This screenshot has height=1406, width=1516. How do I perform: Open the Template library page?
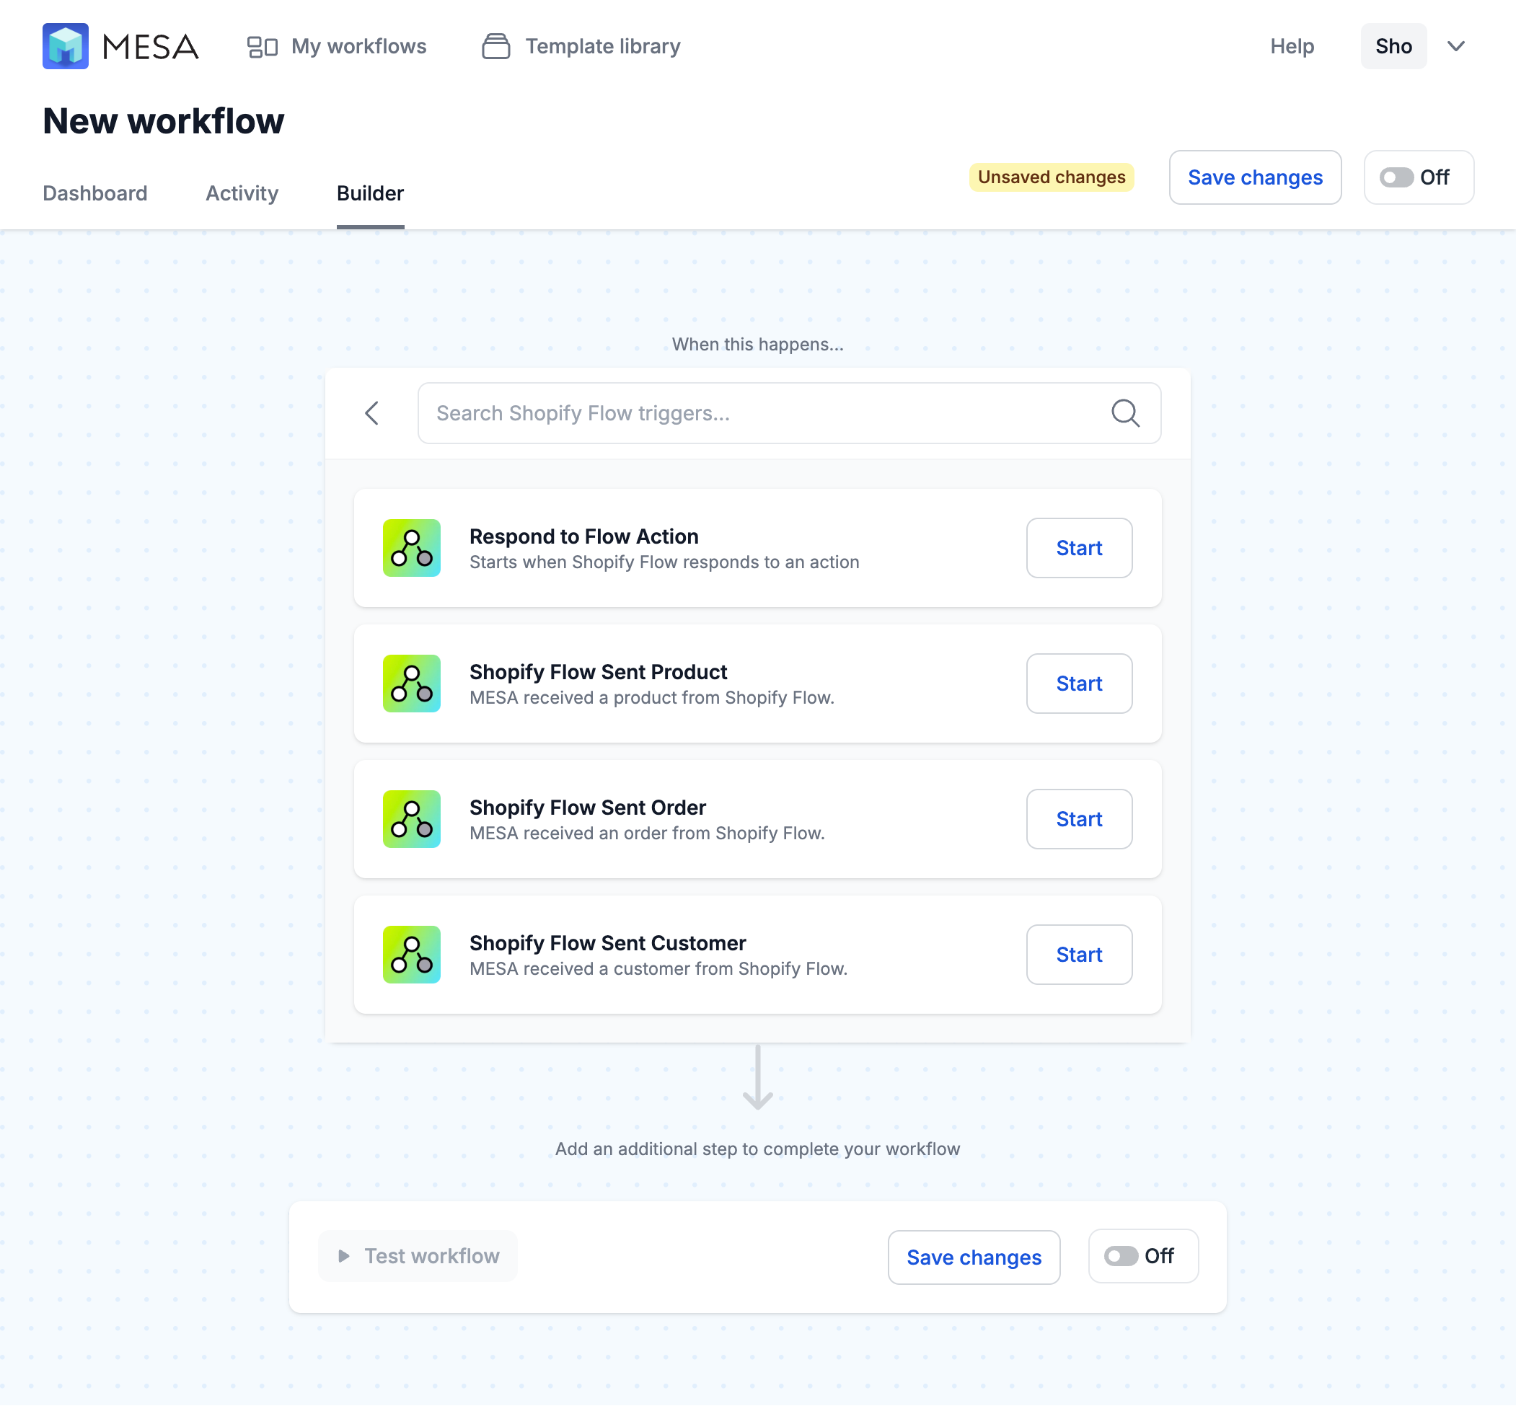(x=581, y=46)
